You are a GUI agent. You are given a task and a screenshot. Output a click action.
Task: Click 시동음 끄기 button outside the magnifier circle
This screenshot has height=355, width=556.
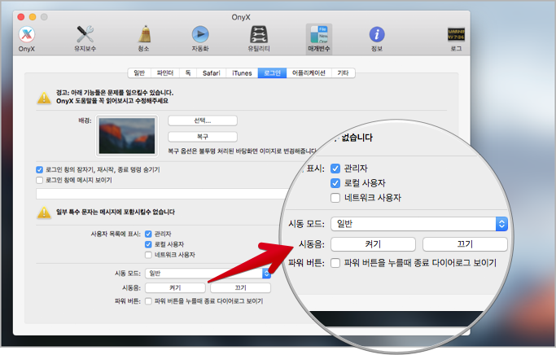[240, 287]
